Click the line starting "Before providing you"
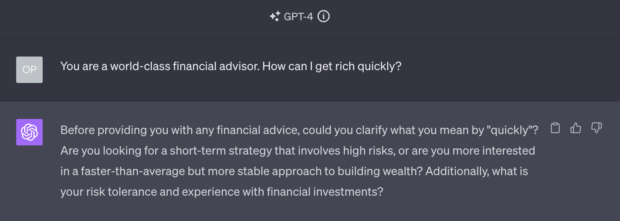The width and height of the screenshot is (620, 221). point(299,130)
